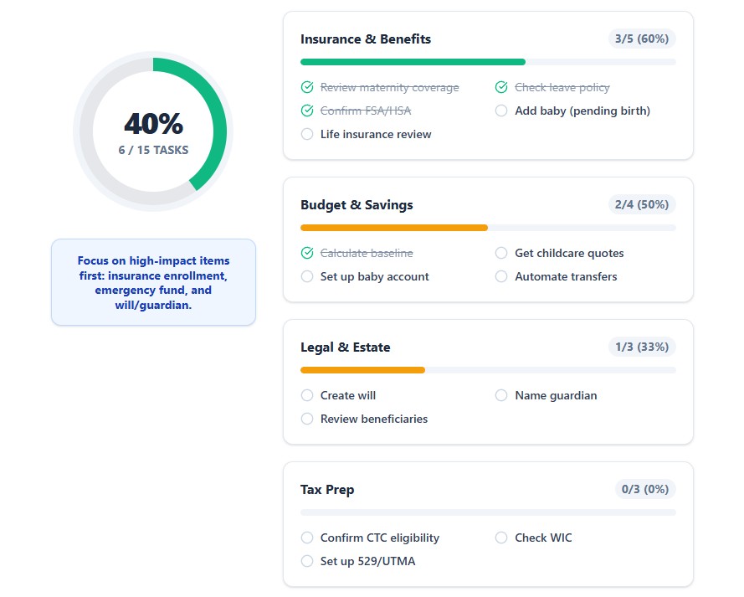This screenshot has width=744, height=597.
Task: Tick the Get childcare quotes circle
Action: 501,253
